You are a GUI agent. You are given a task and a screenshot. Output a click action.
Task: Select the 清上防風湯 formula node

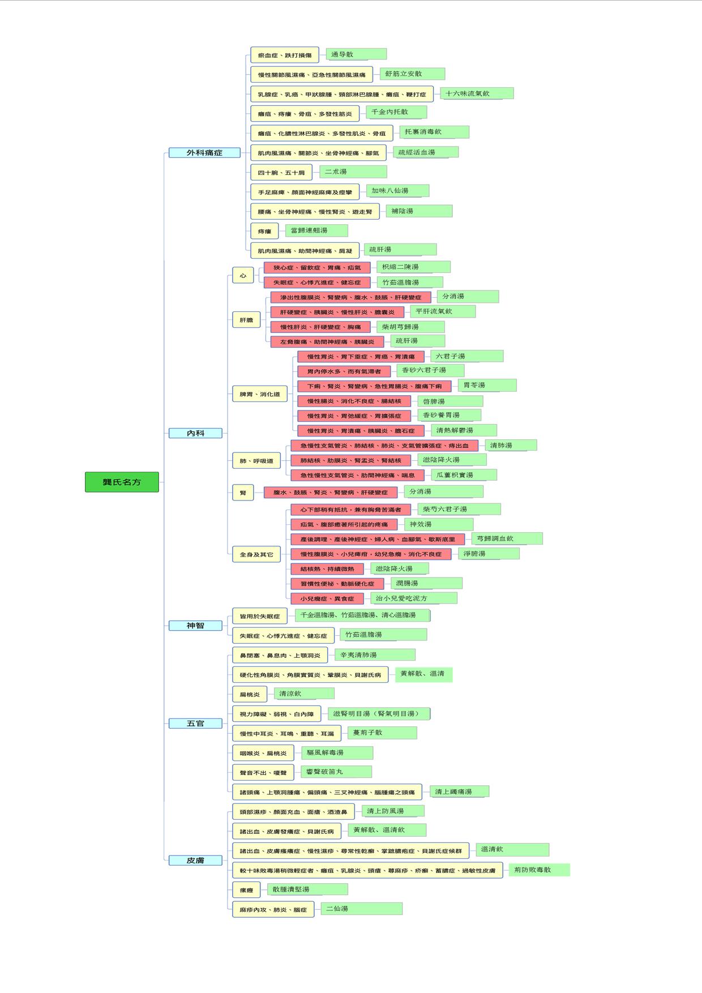click(393, 811)
